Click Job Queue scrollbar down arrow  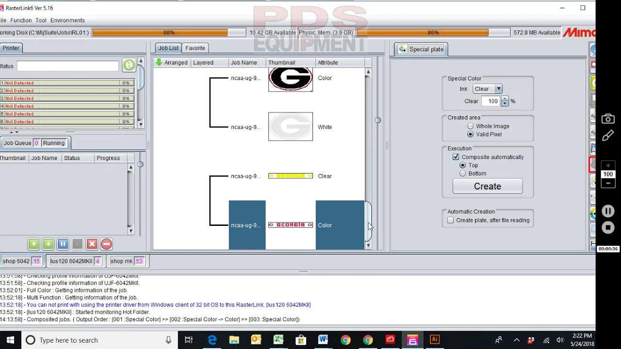pyautogui.click(x=131, y=231)
